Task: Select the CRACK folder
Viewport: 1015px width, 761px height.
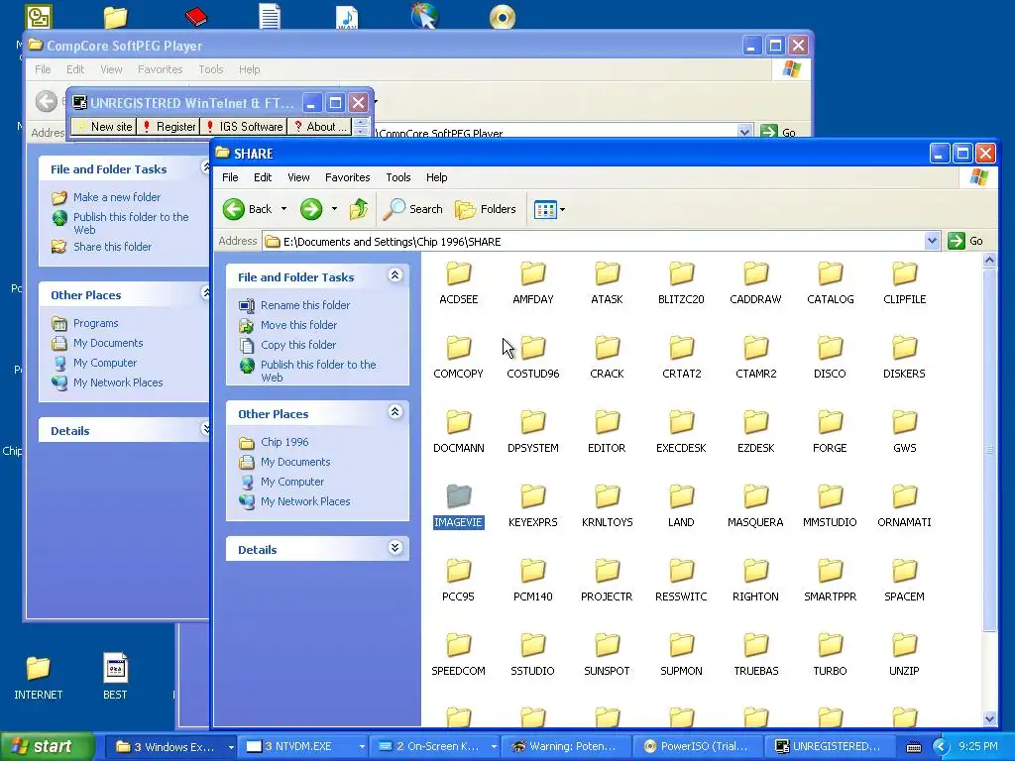Action: pyautogui.click(x=607, y=358)
